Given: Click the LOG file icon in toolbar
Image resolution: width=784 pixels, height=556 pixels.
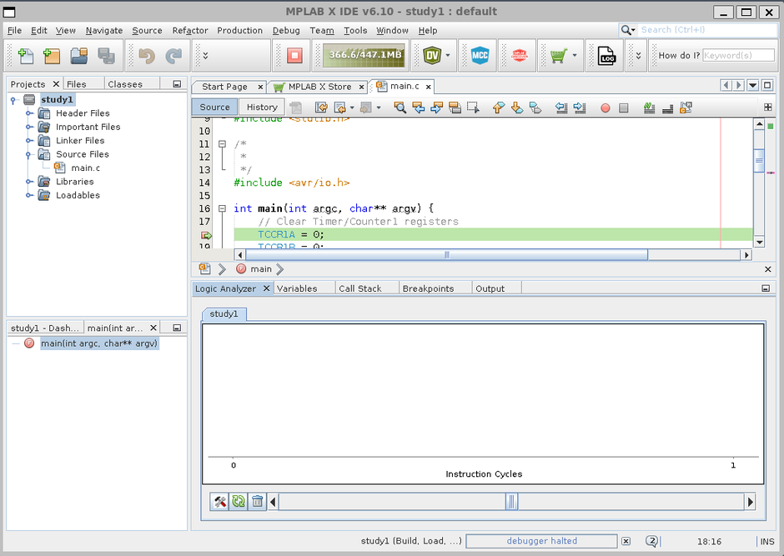Looking at the screenshot, I should click(606, 56).
